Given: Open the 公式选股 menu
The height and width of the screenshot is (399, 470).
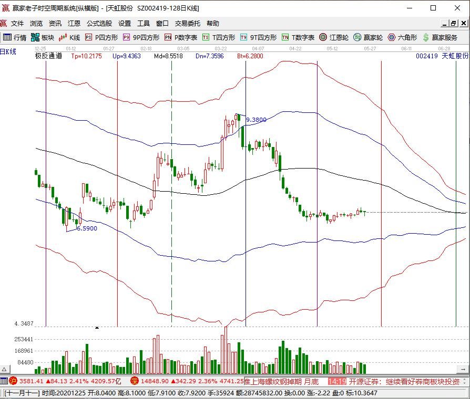Looking at the screenshot, I should pos(99,23).
